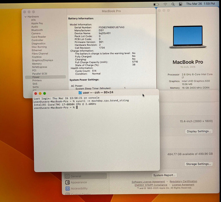Select Printers in hardware list
Image resolution: width=221 pixels, height=202 pixels.
pyautogui.click(x=37, y=81)
